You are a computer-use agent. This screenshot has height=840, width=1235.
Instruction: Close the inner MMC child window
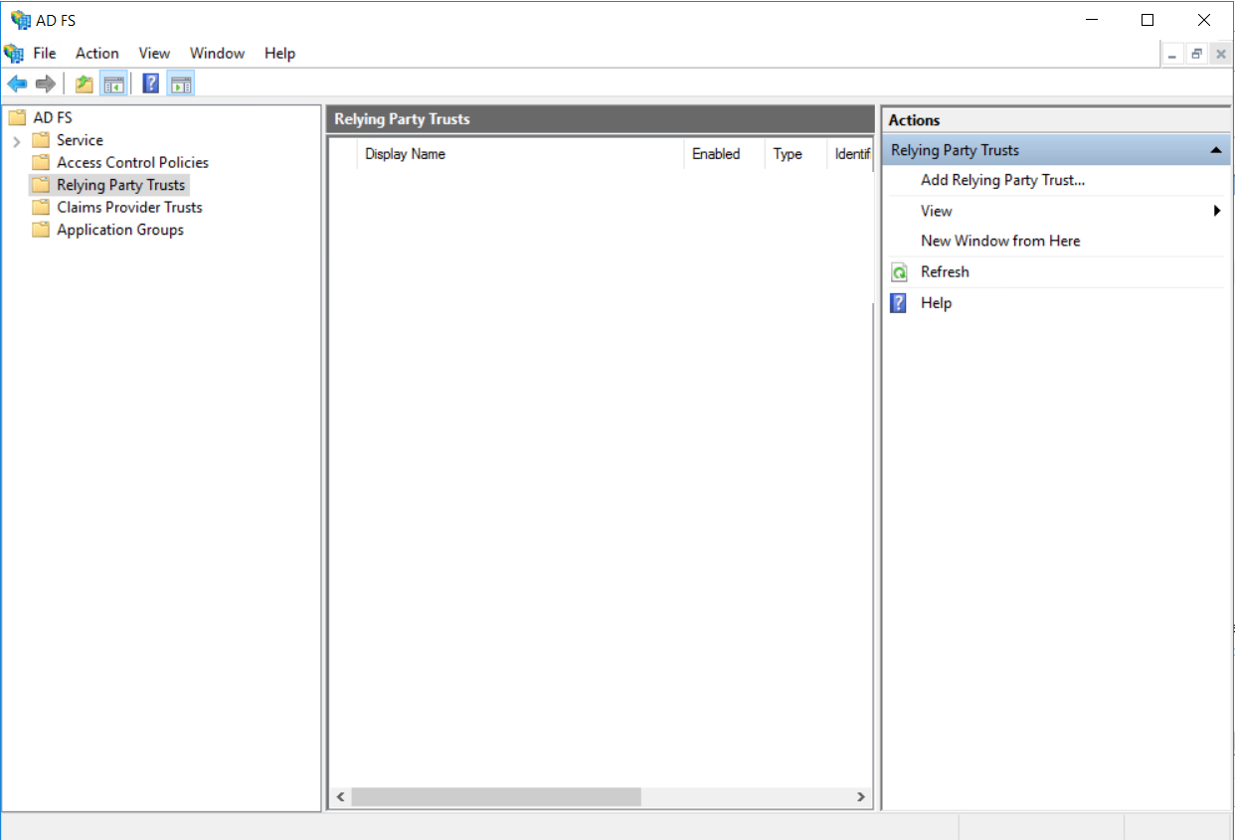coord(1220,55)
